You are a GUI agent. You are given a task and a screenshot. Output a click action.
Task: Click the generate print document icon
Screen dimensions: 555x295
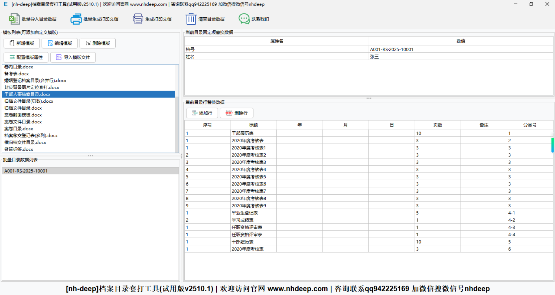tap(138, 19)
